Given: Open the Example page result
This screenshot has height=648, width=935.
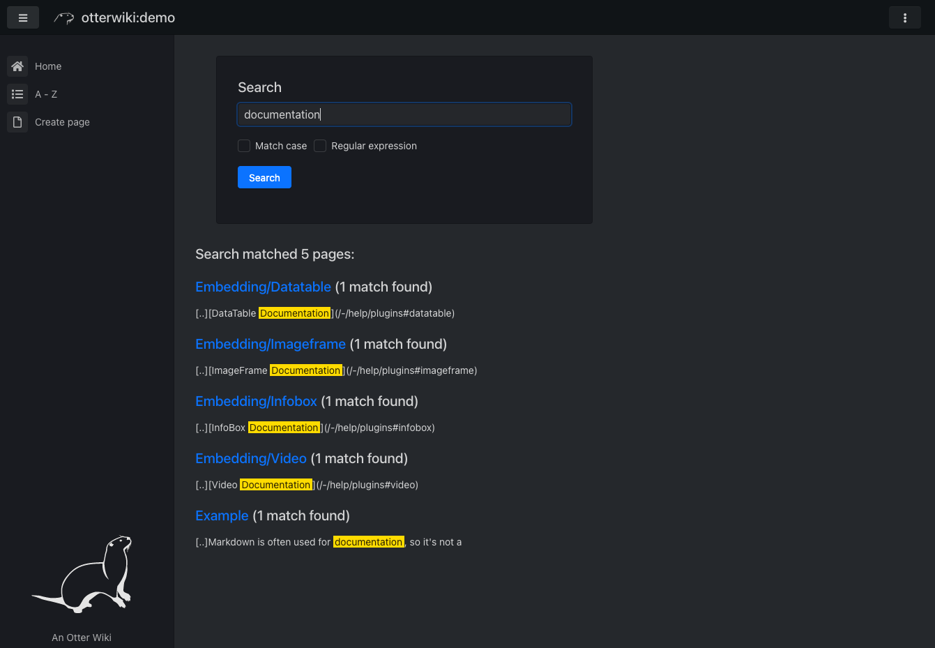Looking at the screenshot, I should click(222, 515).
